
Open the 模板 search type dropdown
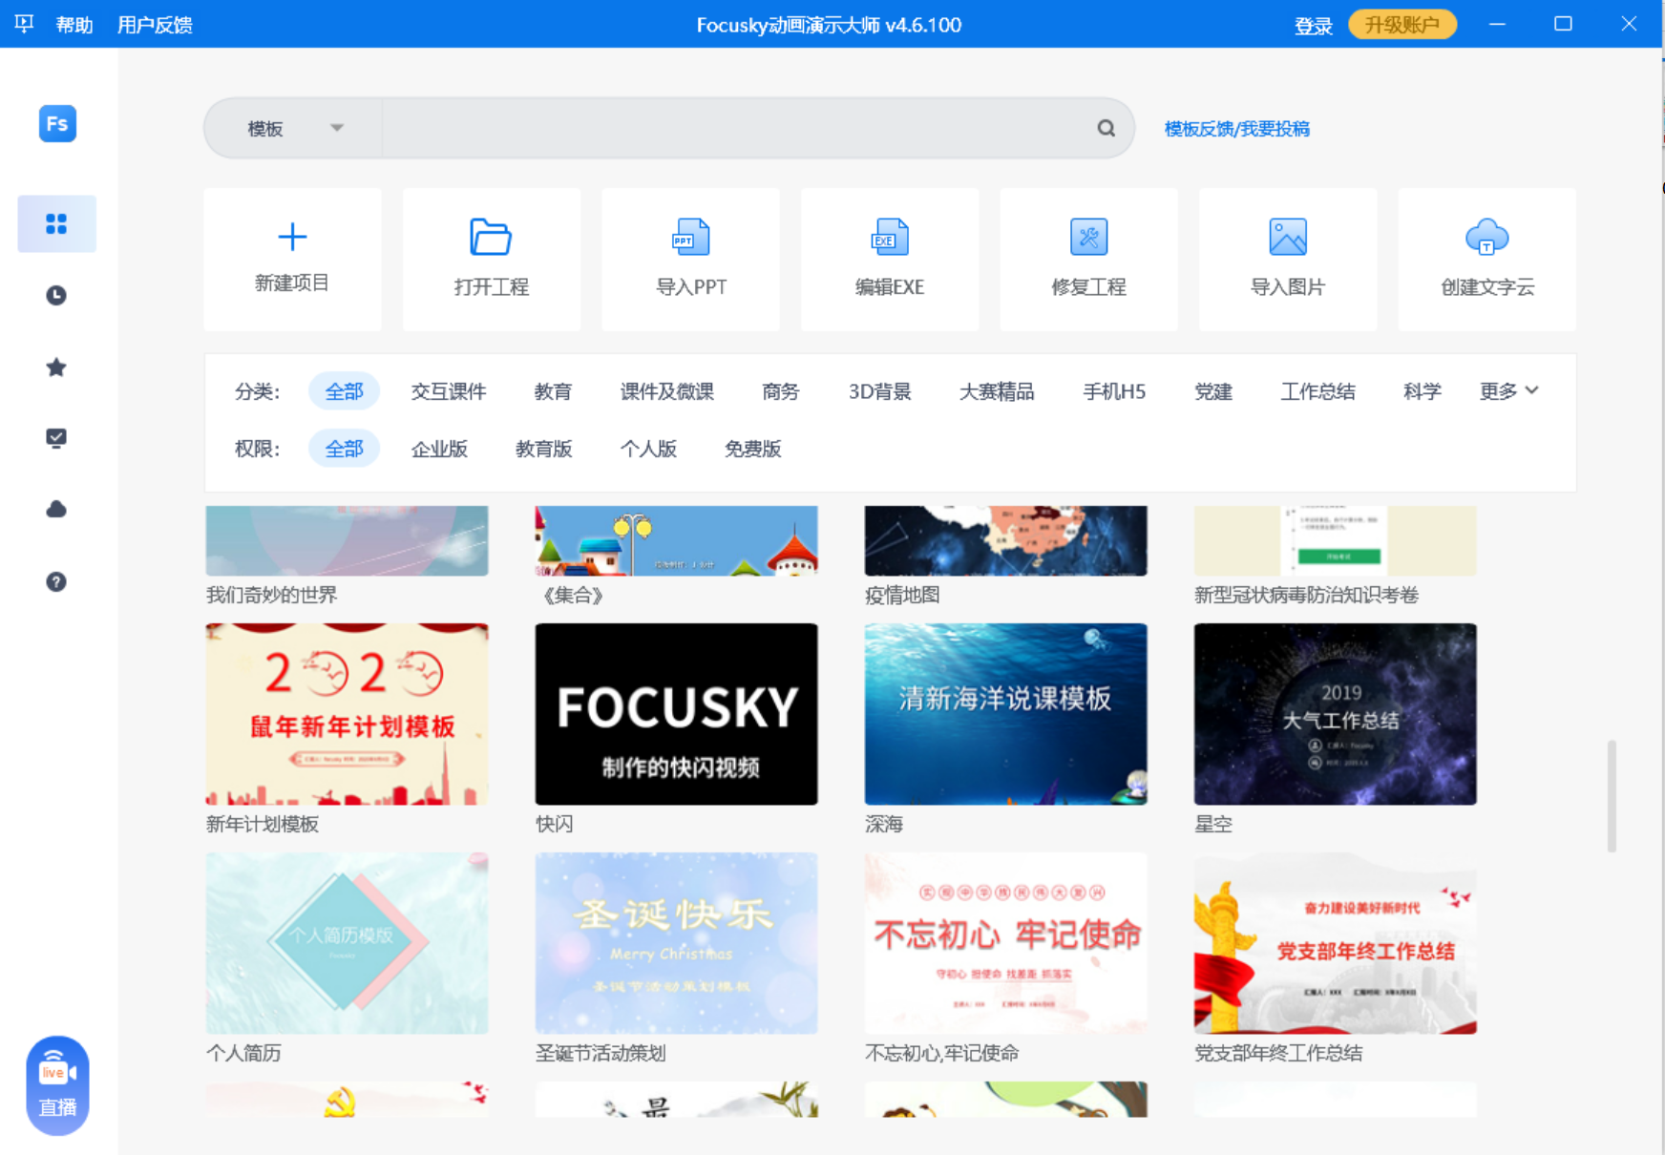(x=294, y=128)
